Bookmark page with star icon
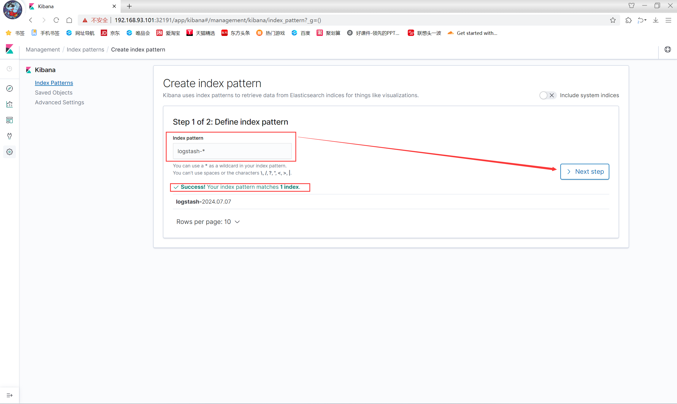 pos(613,20)
